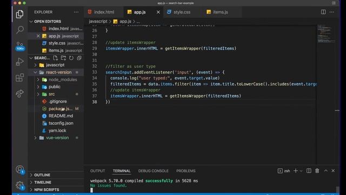Click the macOS yellow minimize window button
The width and height of the screenshot is (346, 195).
tap(19, 3)
